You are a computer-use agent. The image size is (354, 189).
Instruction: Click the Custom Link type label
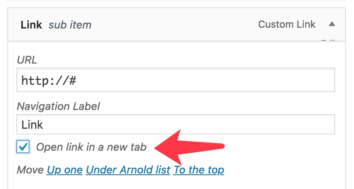click(x=287, y=24)
